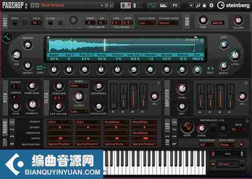This screenshot has width=252, height=179.
Task: Click the 440.00 tuning frequency field
Action: pos(217,23)
